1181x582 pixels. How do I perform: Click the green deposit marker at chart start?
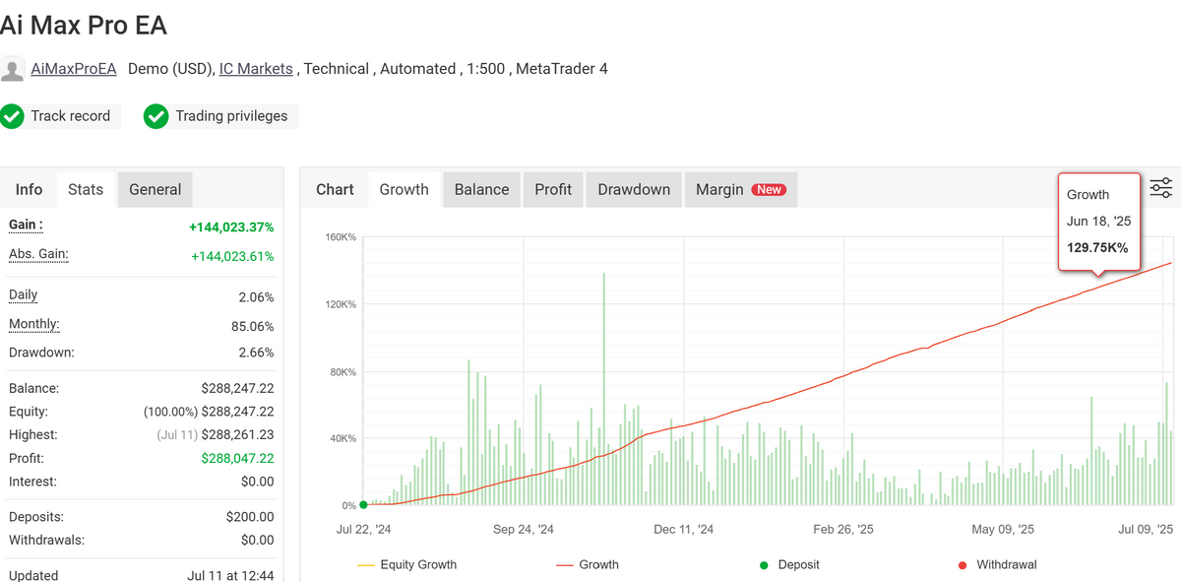pyautogui.click(x=364, y=505)
